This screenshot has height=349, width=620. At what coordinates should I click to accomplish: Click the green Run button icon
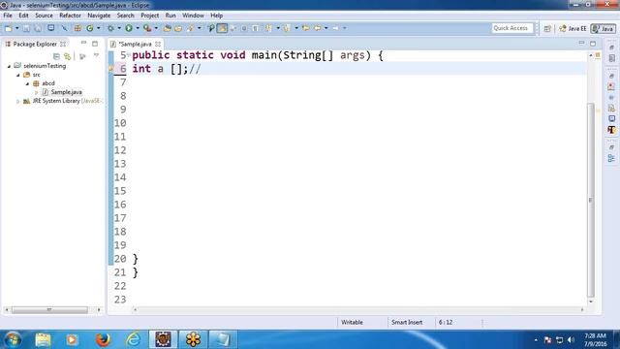point(129,28)
